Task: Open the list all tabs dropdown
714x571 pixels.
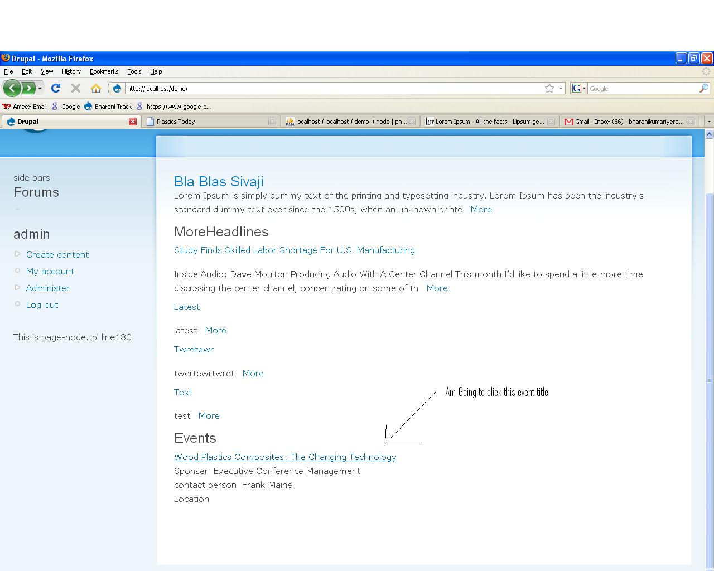Action: (709, 122)
